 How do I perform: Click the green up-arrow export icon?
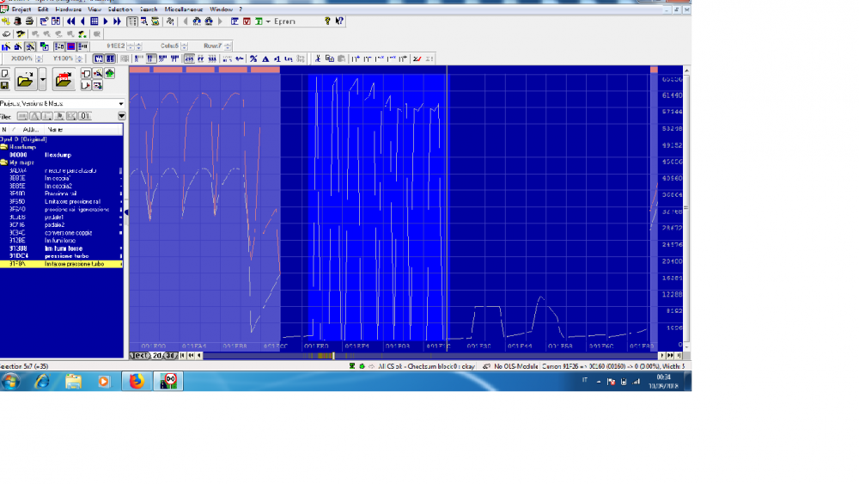110,73
